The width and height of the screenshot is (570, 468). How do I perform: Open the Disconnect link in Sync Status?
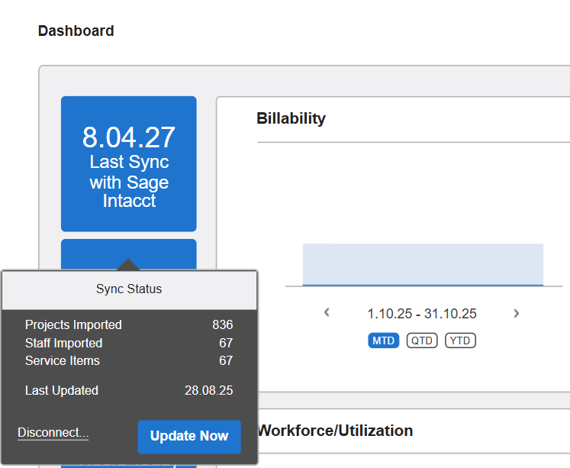tap(53, 433)
